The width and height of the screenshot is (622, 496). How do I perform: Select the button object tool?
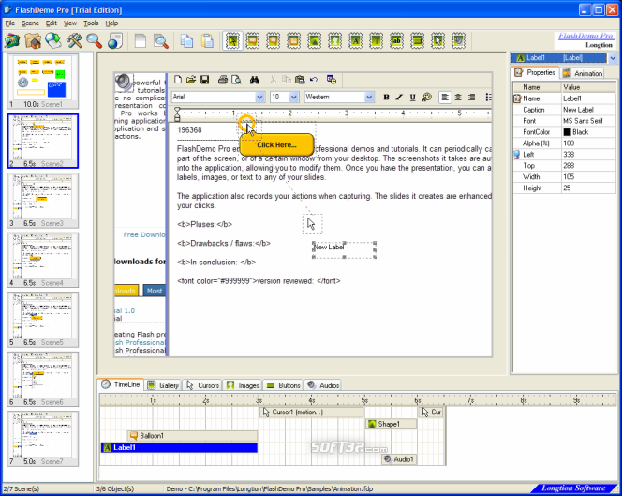(x=417, y=40)
